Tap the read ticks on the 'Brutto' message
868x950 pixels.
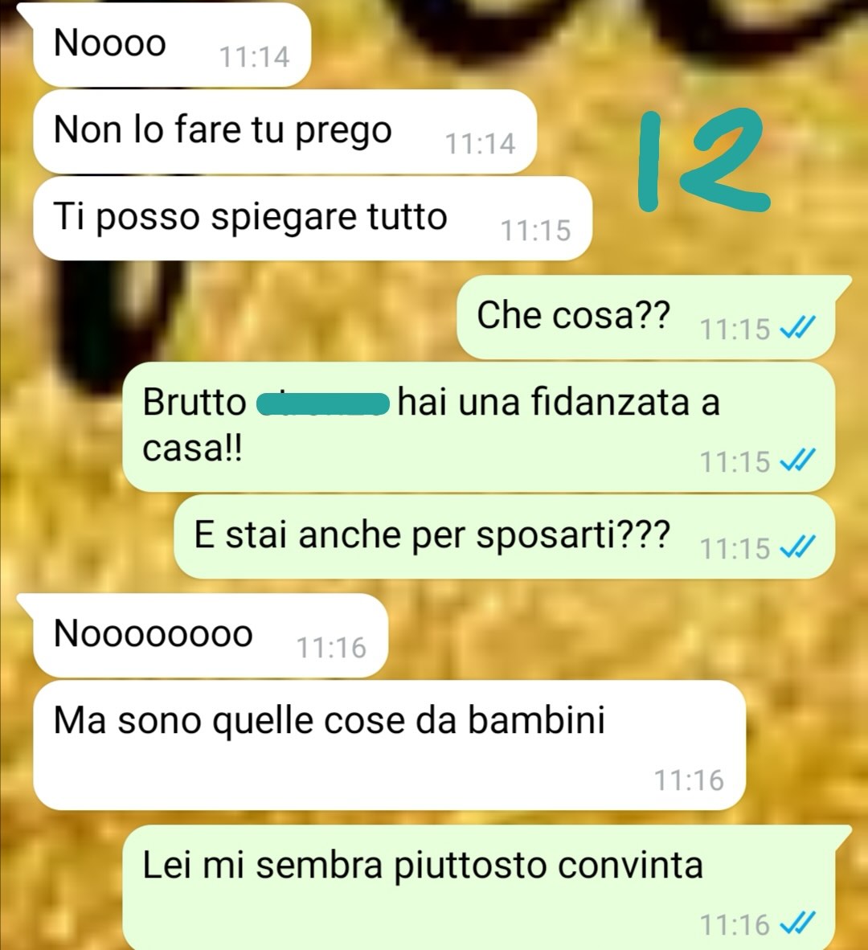tap(797, 460)
